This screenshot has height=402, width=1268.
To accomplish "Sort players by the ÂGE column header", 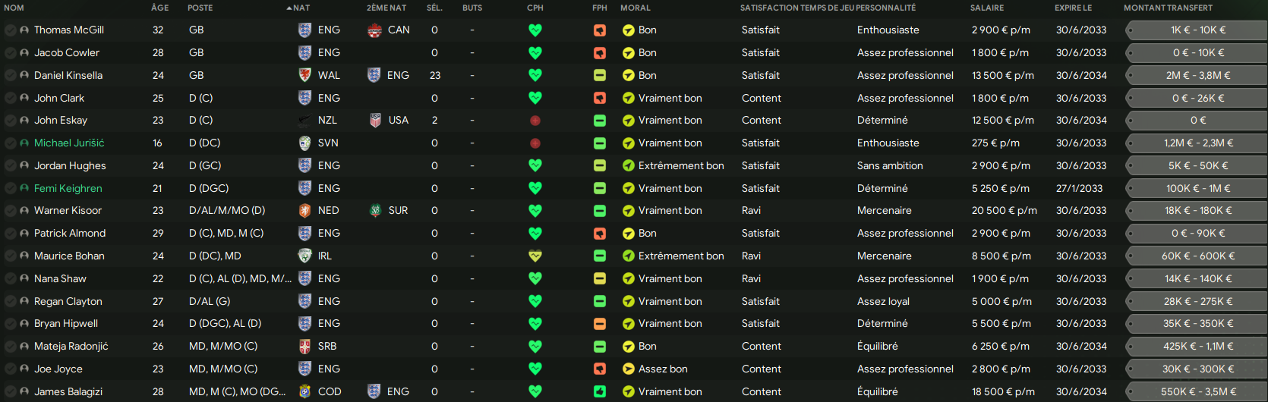I will (160, 8).
